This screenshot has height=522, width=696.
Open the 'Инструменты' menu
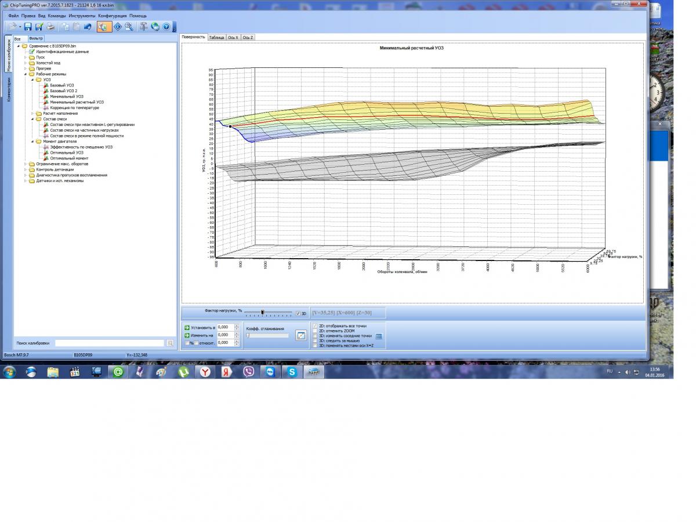point(81,16)
